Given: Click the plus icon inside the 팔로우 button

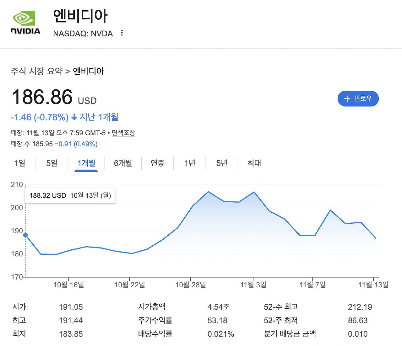Looking at the screenshot, I should pyautogui.click(x=347, y=98).
